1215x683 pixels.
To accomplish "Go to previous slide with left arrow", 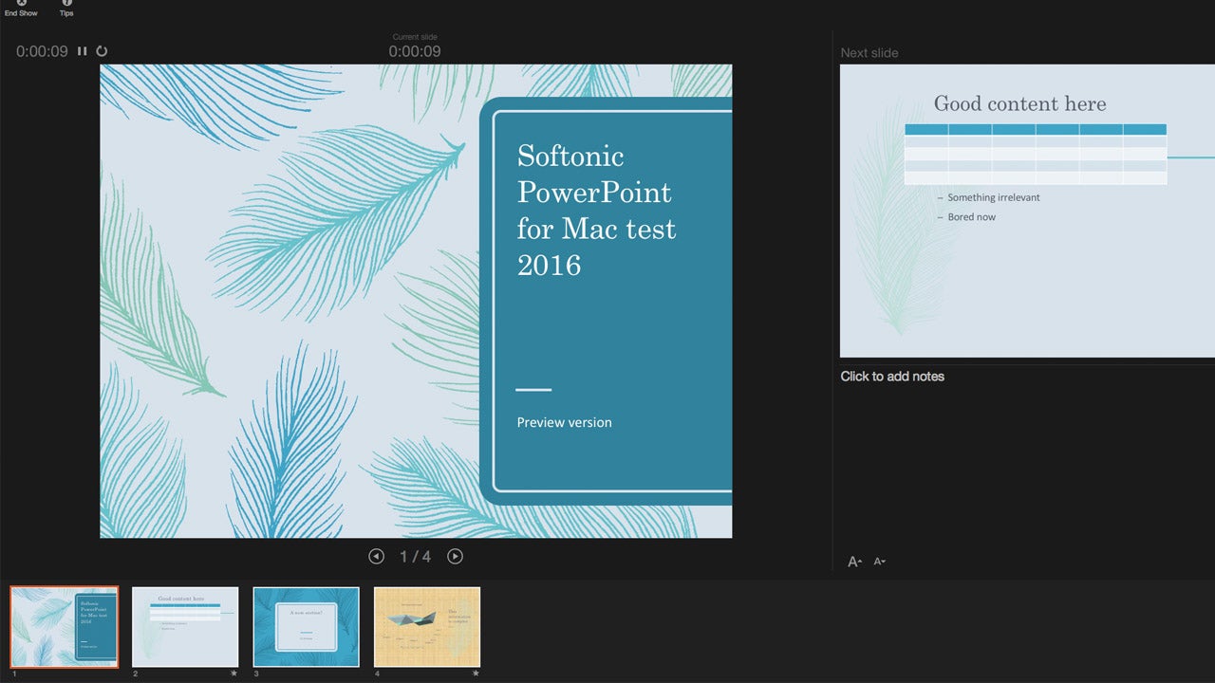I will (x=376, y=557).
